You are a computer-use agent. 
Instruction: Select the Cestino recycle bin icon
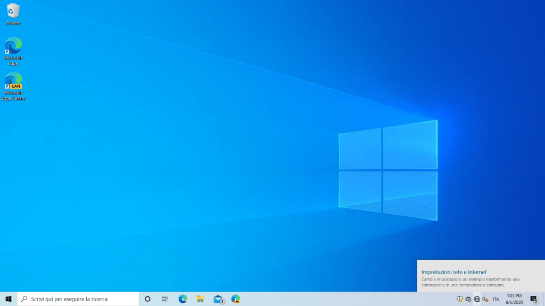click(x=13, y=14)
